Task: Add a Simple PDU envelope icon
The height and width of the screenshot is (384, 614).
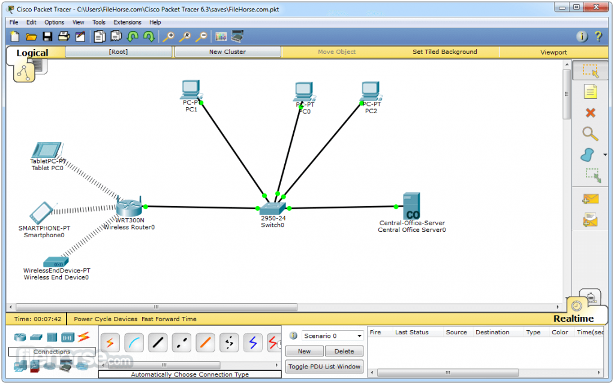Action: click(x=590, y=199)
